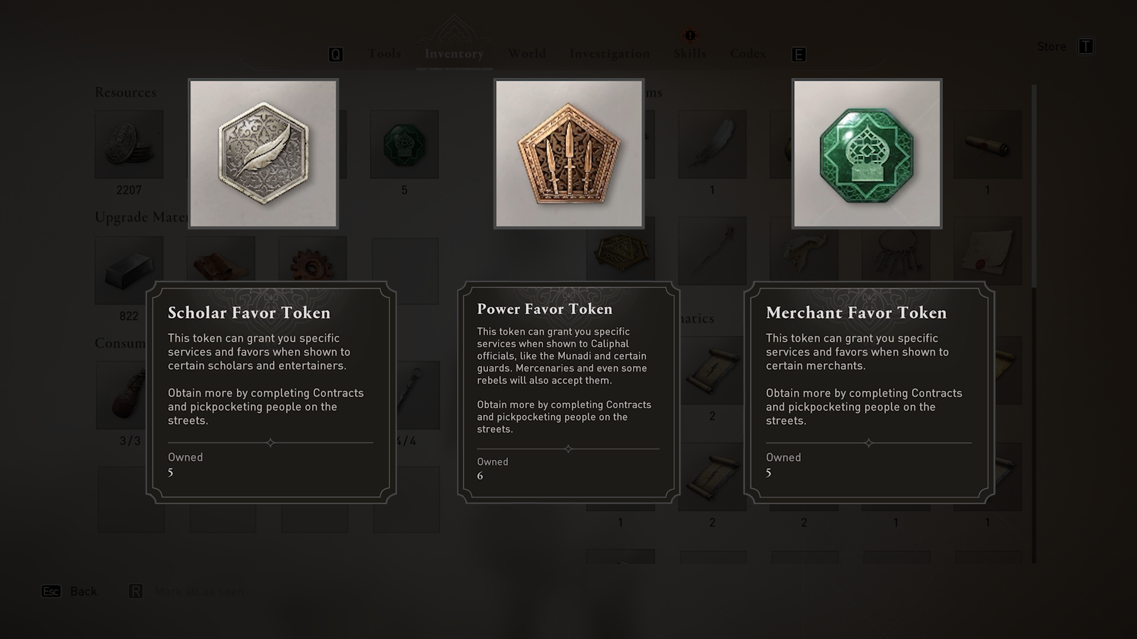Switch to the Tools tab

(384, 54)
